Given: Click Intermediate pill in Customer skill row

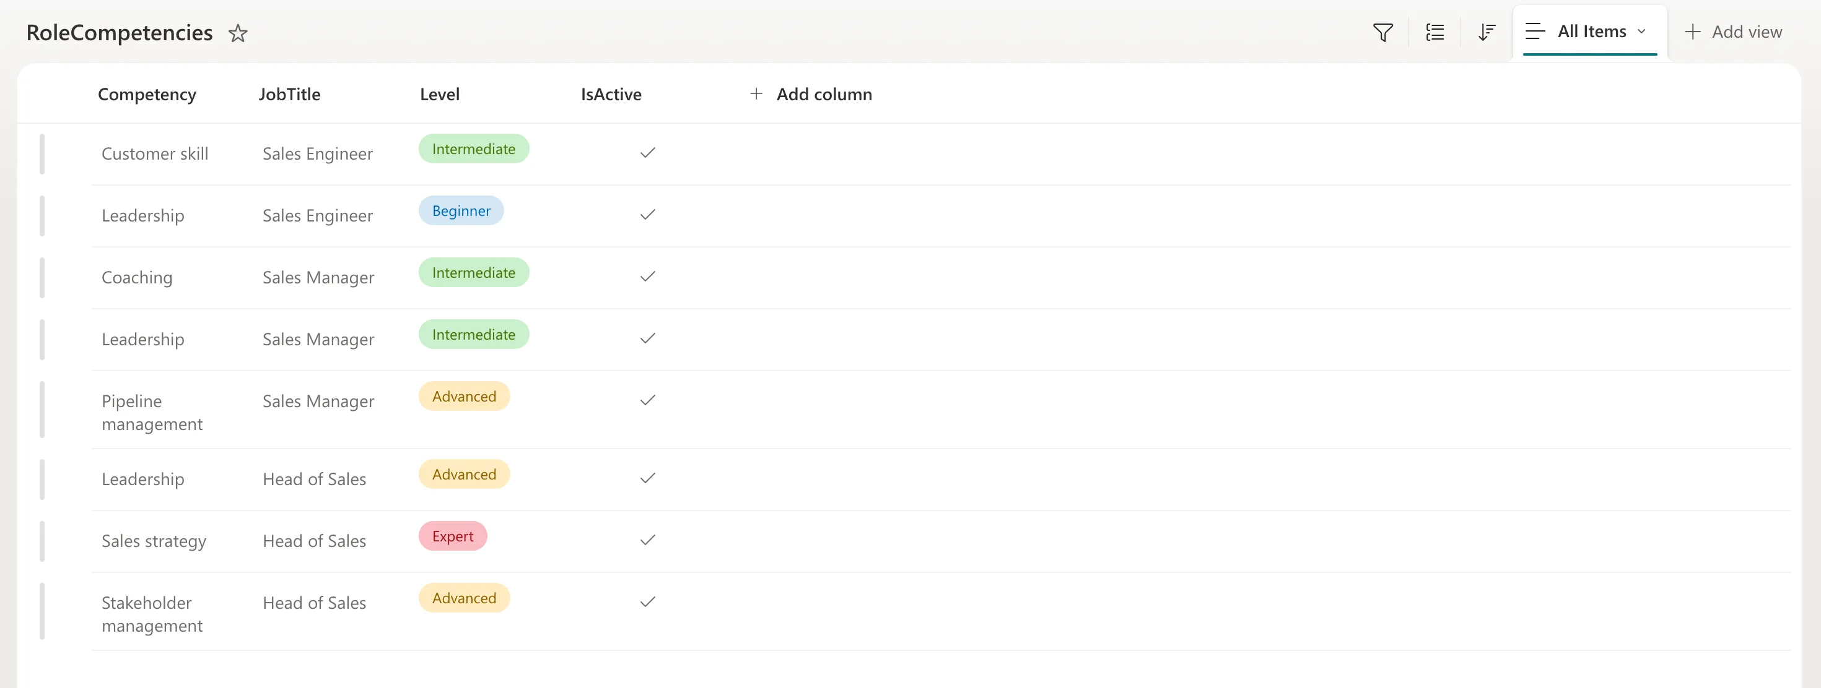Looking at the screenshot, I should (474, 149).
